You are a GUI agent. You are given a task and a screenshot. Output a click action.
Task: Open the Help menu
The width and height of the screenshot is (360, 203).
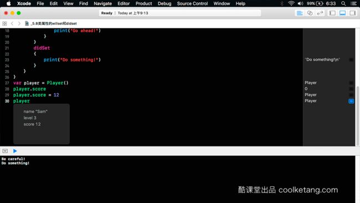240,3
